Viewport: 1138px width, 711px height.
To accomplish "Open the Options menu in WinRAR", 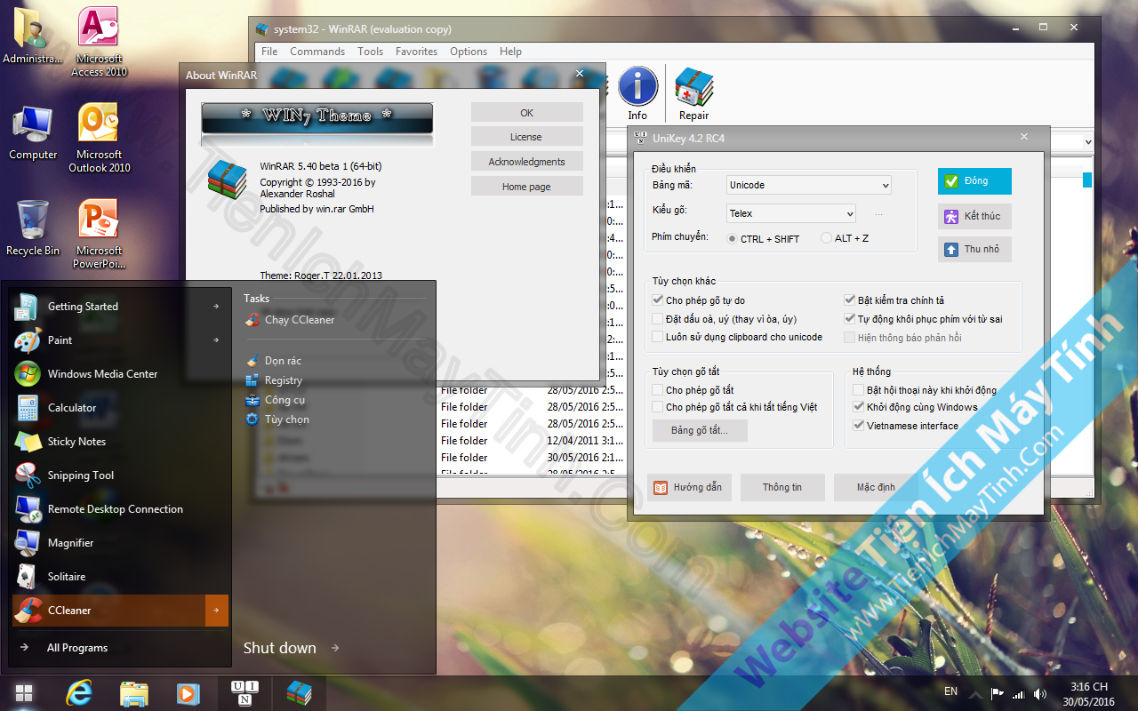I will pyautogui.click(x=469, y=52).
